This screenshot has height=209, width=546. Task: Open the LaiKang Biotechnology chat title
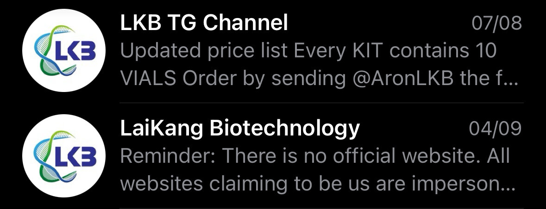pyautogui.click(x=240, y=129)
